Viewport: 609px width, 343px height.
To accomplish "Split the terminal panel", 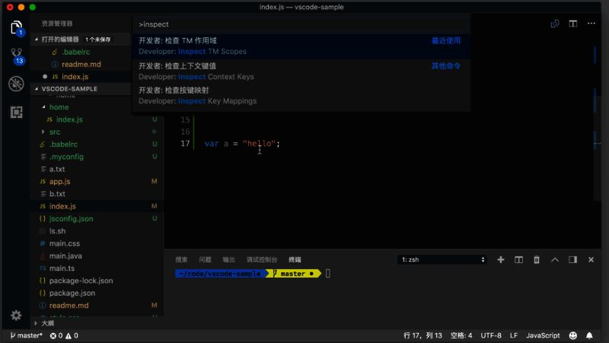I will tap(518, 259).
